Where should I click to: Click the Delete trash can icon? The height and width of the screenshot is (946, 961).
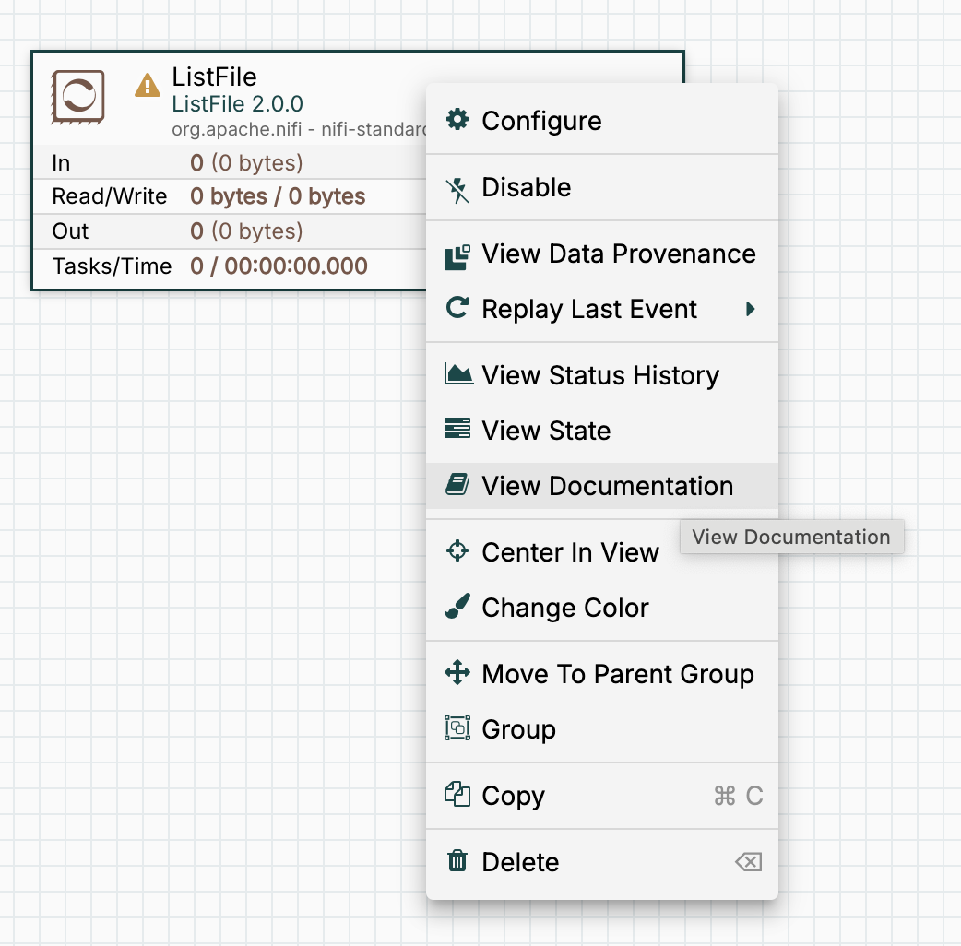[457, 862]
